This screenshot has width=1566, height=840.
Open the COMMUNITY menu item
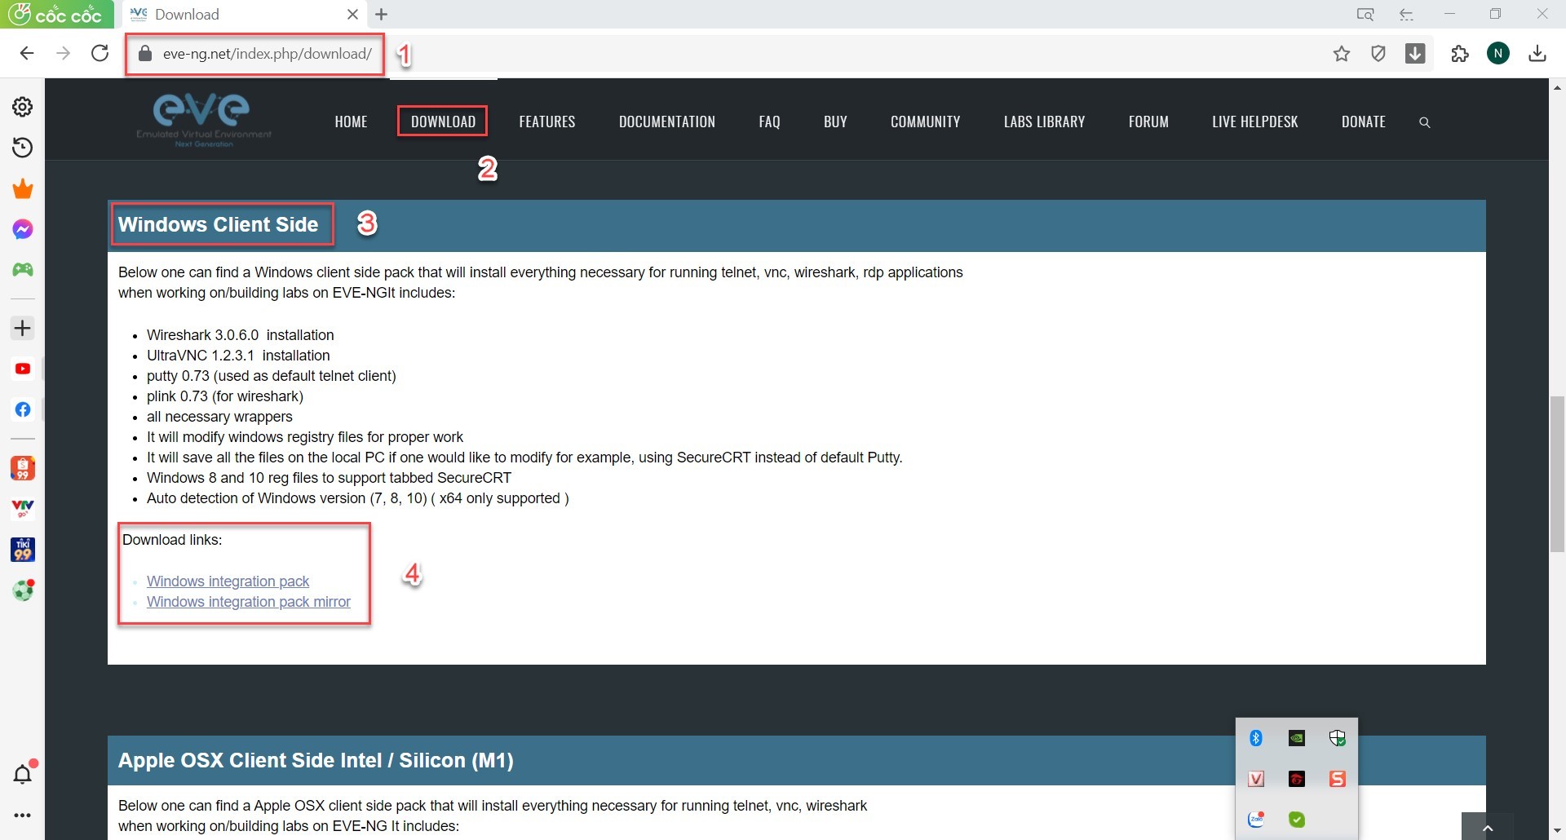coord(925,122)
